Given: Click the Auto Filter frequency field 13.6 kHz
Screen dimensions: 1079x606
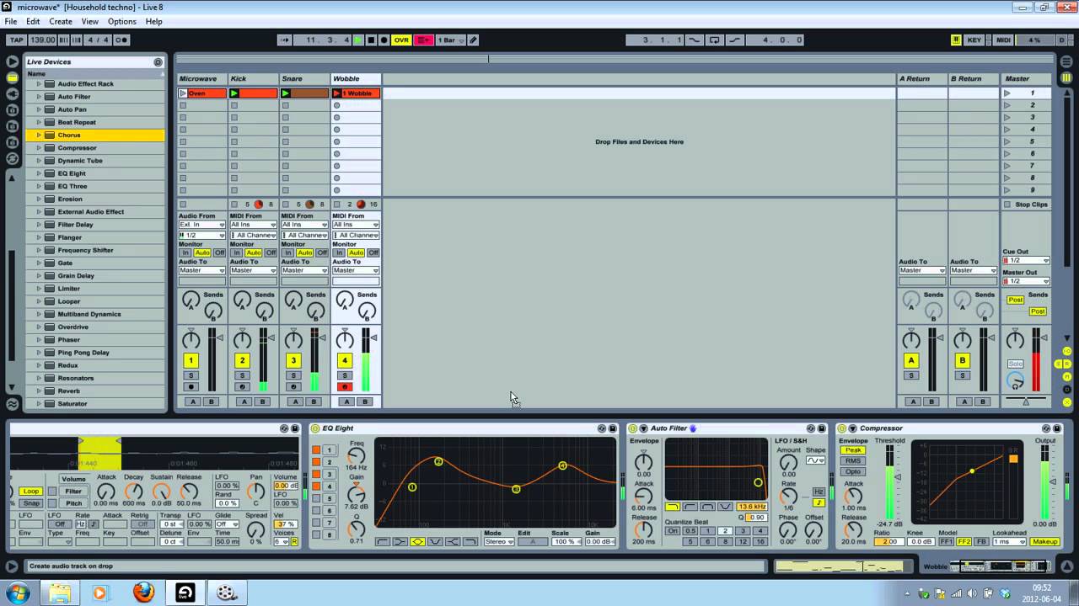Looking at the screenshot, I should [x=751, y=507].
